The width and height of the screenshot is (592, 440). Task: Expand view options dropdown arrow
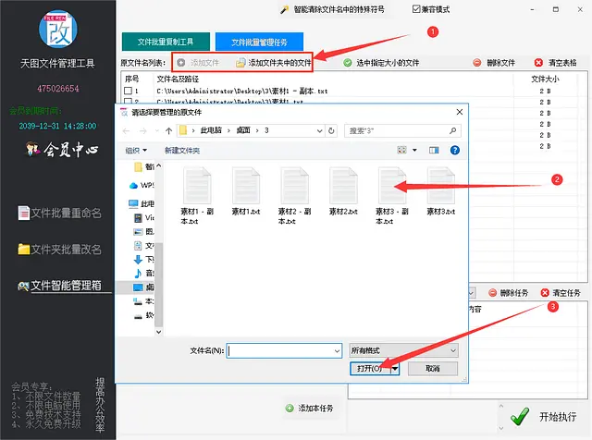point(414,150)
